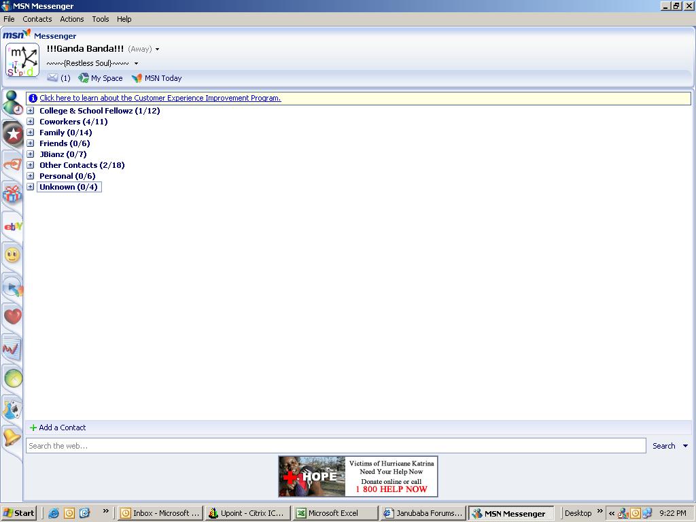Viewport: 696px width, 522px height.
Task: Launch Internet Explorer from Quick Launch
Action: [54, 513]
